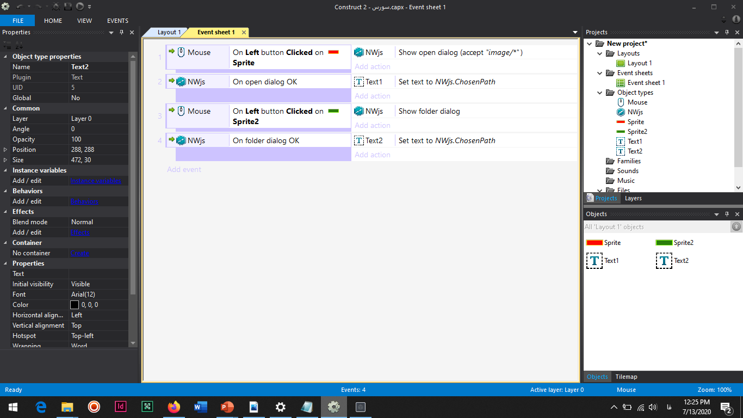This screenshot has height=418, width=743.
Task: Run layout with the play button icon
Action: click(80, 7)
